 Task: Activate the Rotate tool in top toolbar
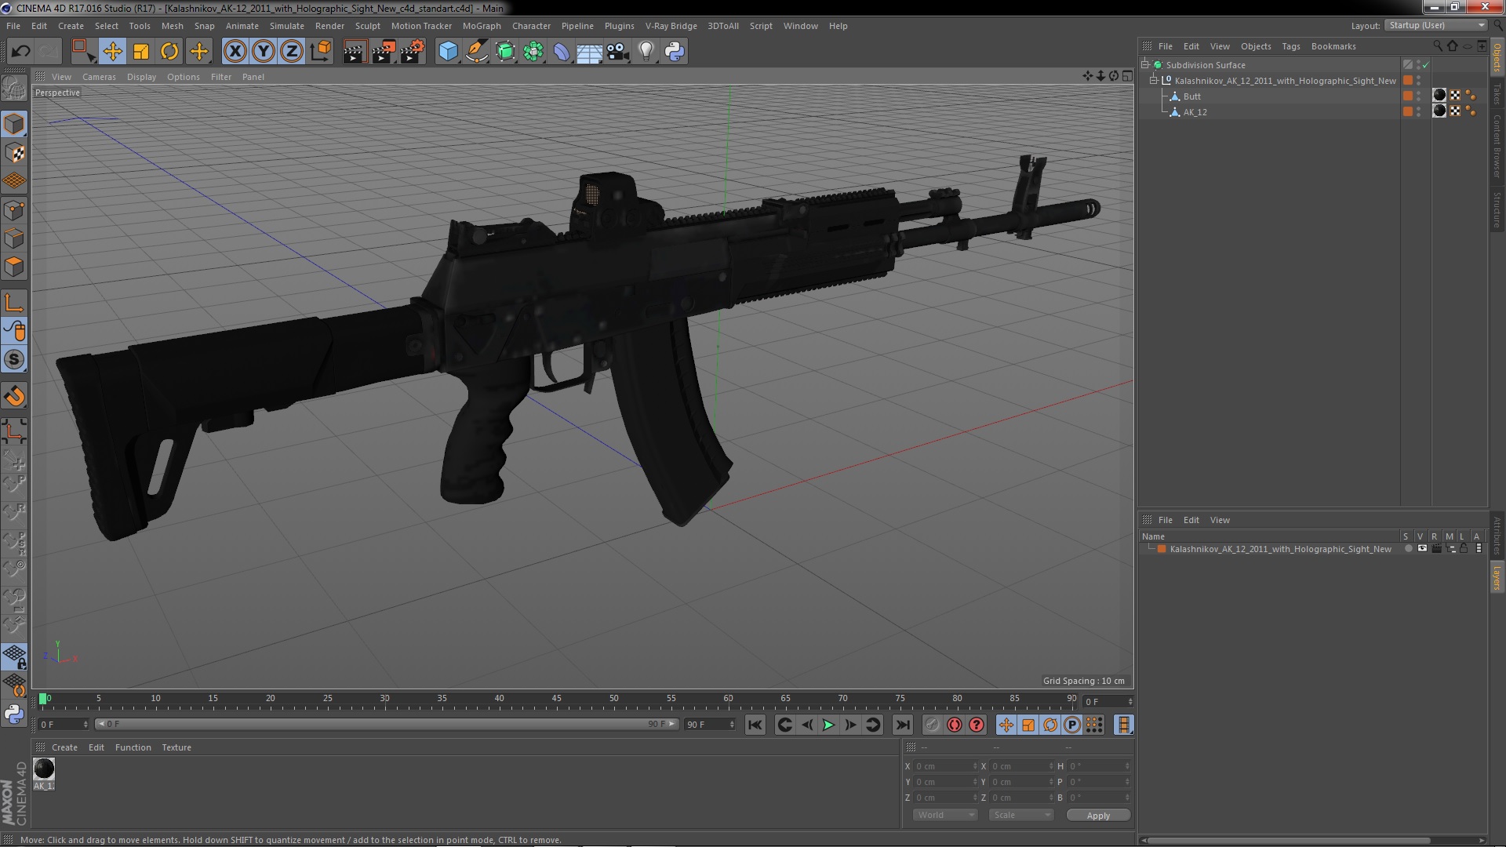tap(169, 52)
